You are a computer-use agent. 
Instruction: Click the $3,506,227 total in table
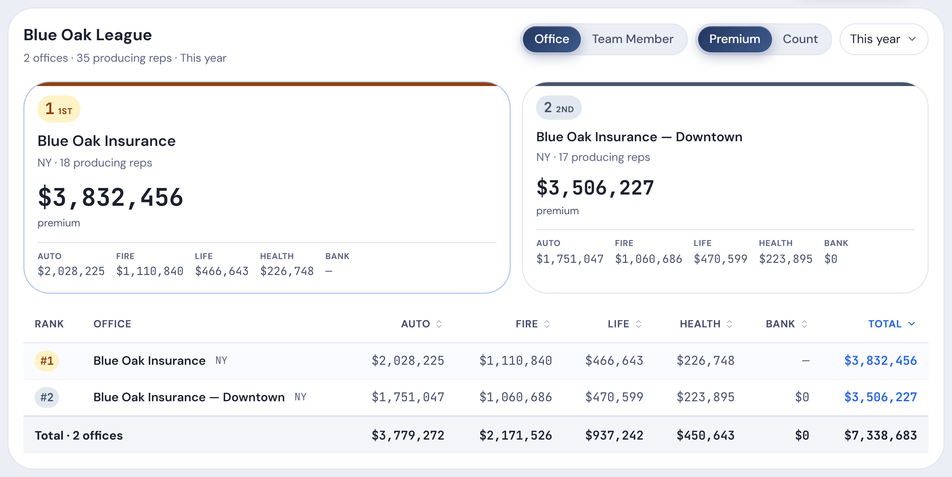(x=880, y=397)
